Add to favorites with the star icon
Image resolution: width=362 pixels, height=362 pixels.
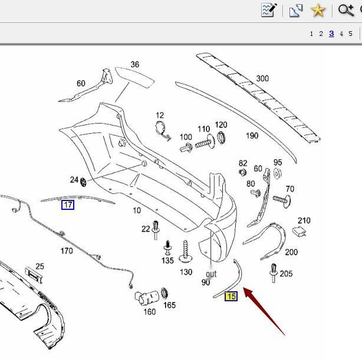click(318, 10)
